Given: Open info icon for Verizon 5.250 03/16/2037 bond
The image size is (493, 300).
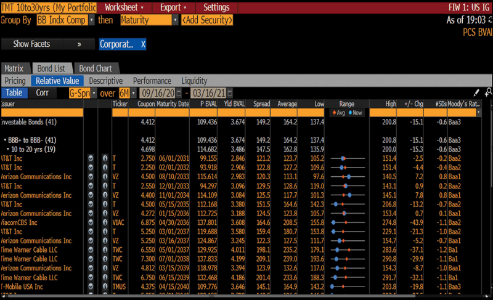Looking at the screenshot, I should pyautogui.click(x=105, y=241).
